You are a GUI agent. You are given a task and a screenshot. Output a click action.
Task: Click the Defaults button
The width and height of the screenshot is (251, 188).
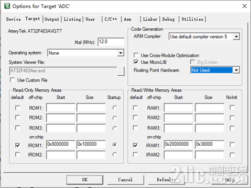coord(166,180)
